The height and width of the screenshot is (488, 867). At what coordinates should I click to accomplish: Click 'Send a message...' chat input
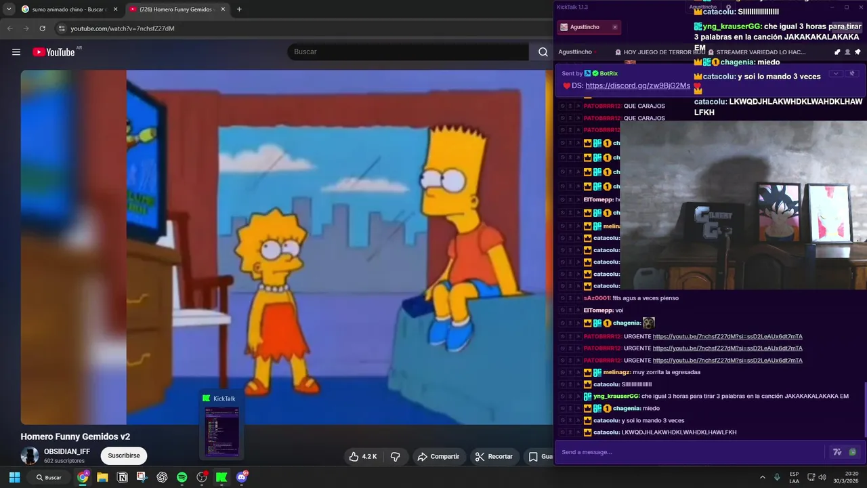point(691,452)
